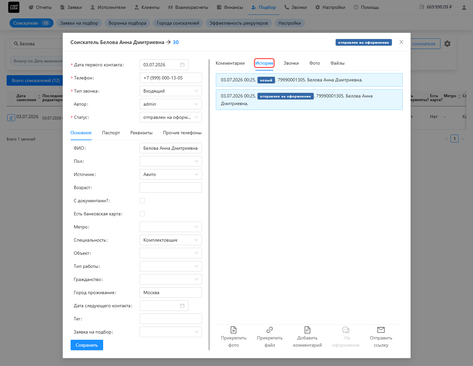This screenshot has width=473, height=366.
Task: Open calendar icon for next contact date
Action: (182, 306)
